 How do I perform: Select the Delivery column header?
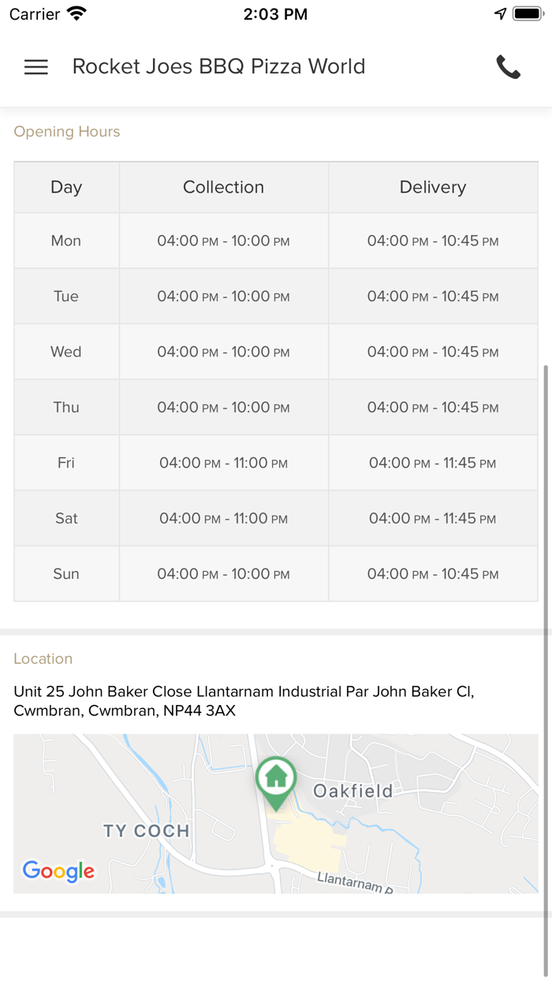[433, 187]
